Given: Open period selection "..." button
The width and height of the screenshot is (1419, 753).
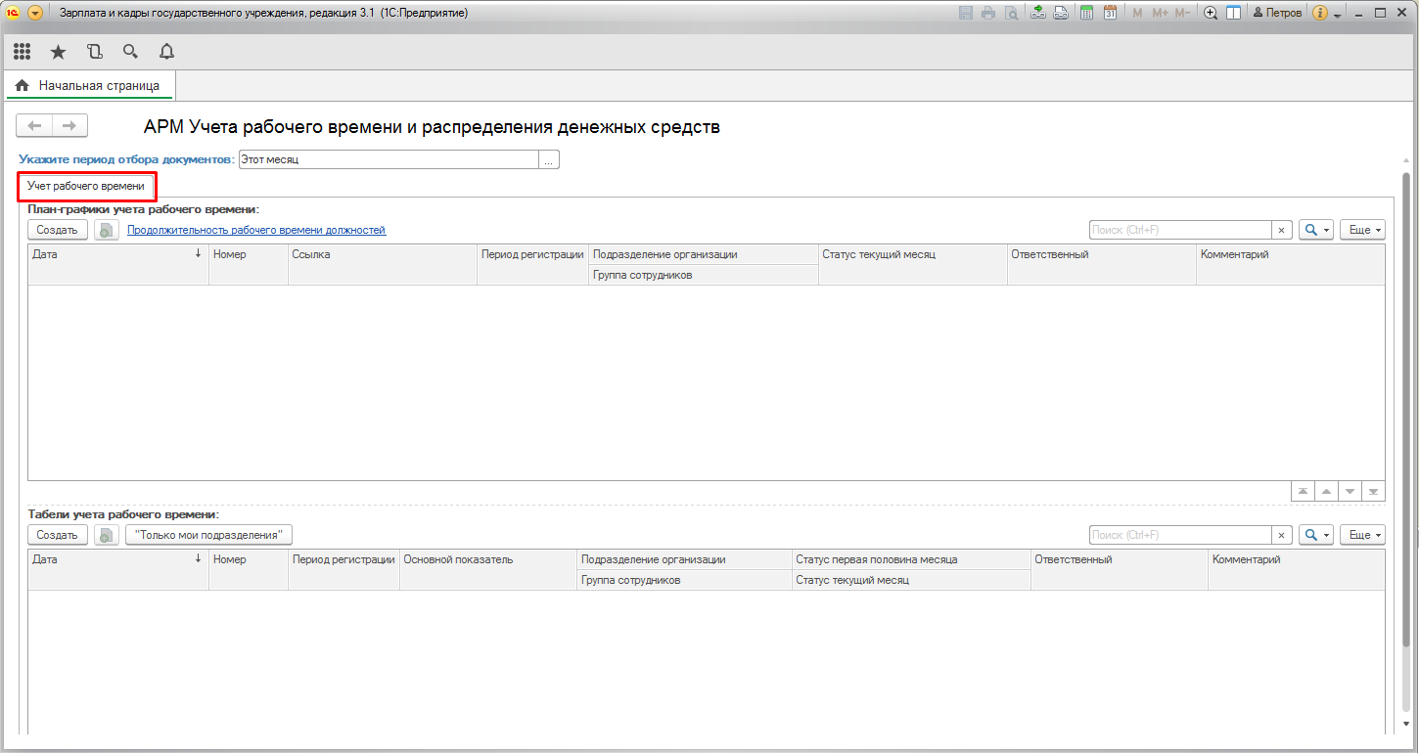Looking at the screenshot, I should (549, 159).
